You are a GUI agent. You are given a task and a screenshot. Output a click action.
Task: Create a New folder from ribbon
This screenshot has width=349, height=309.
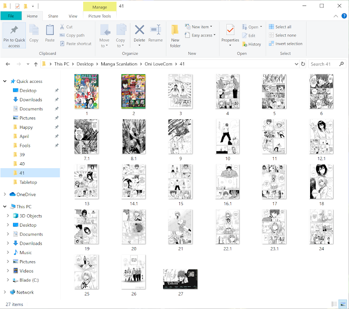point(175,35)
